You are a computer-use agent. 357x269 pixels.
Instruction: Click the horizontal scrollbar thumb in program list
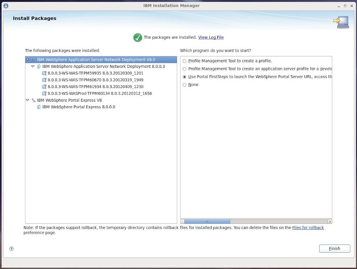[207, 221]
